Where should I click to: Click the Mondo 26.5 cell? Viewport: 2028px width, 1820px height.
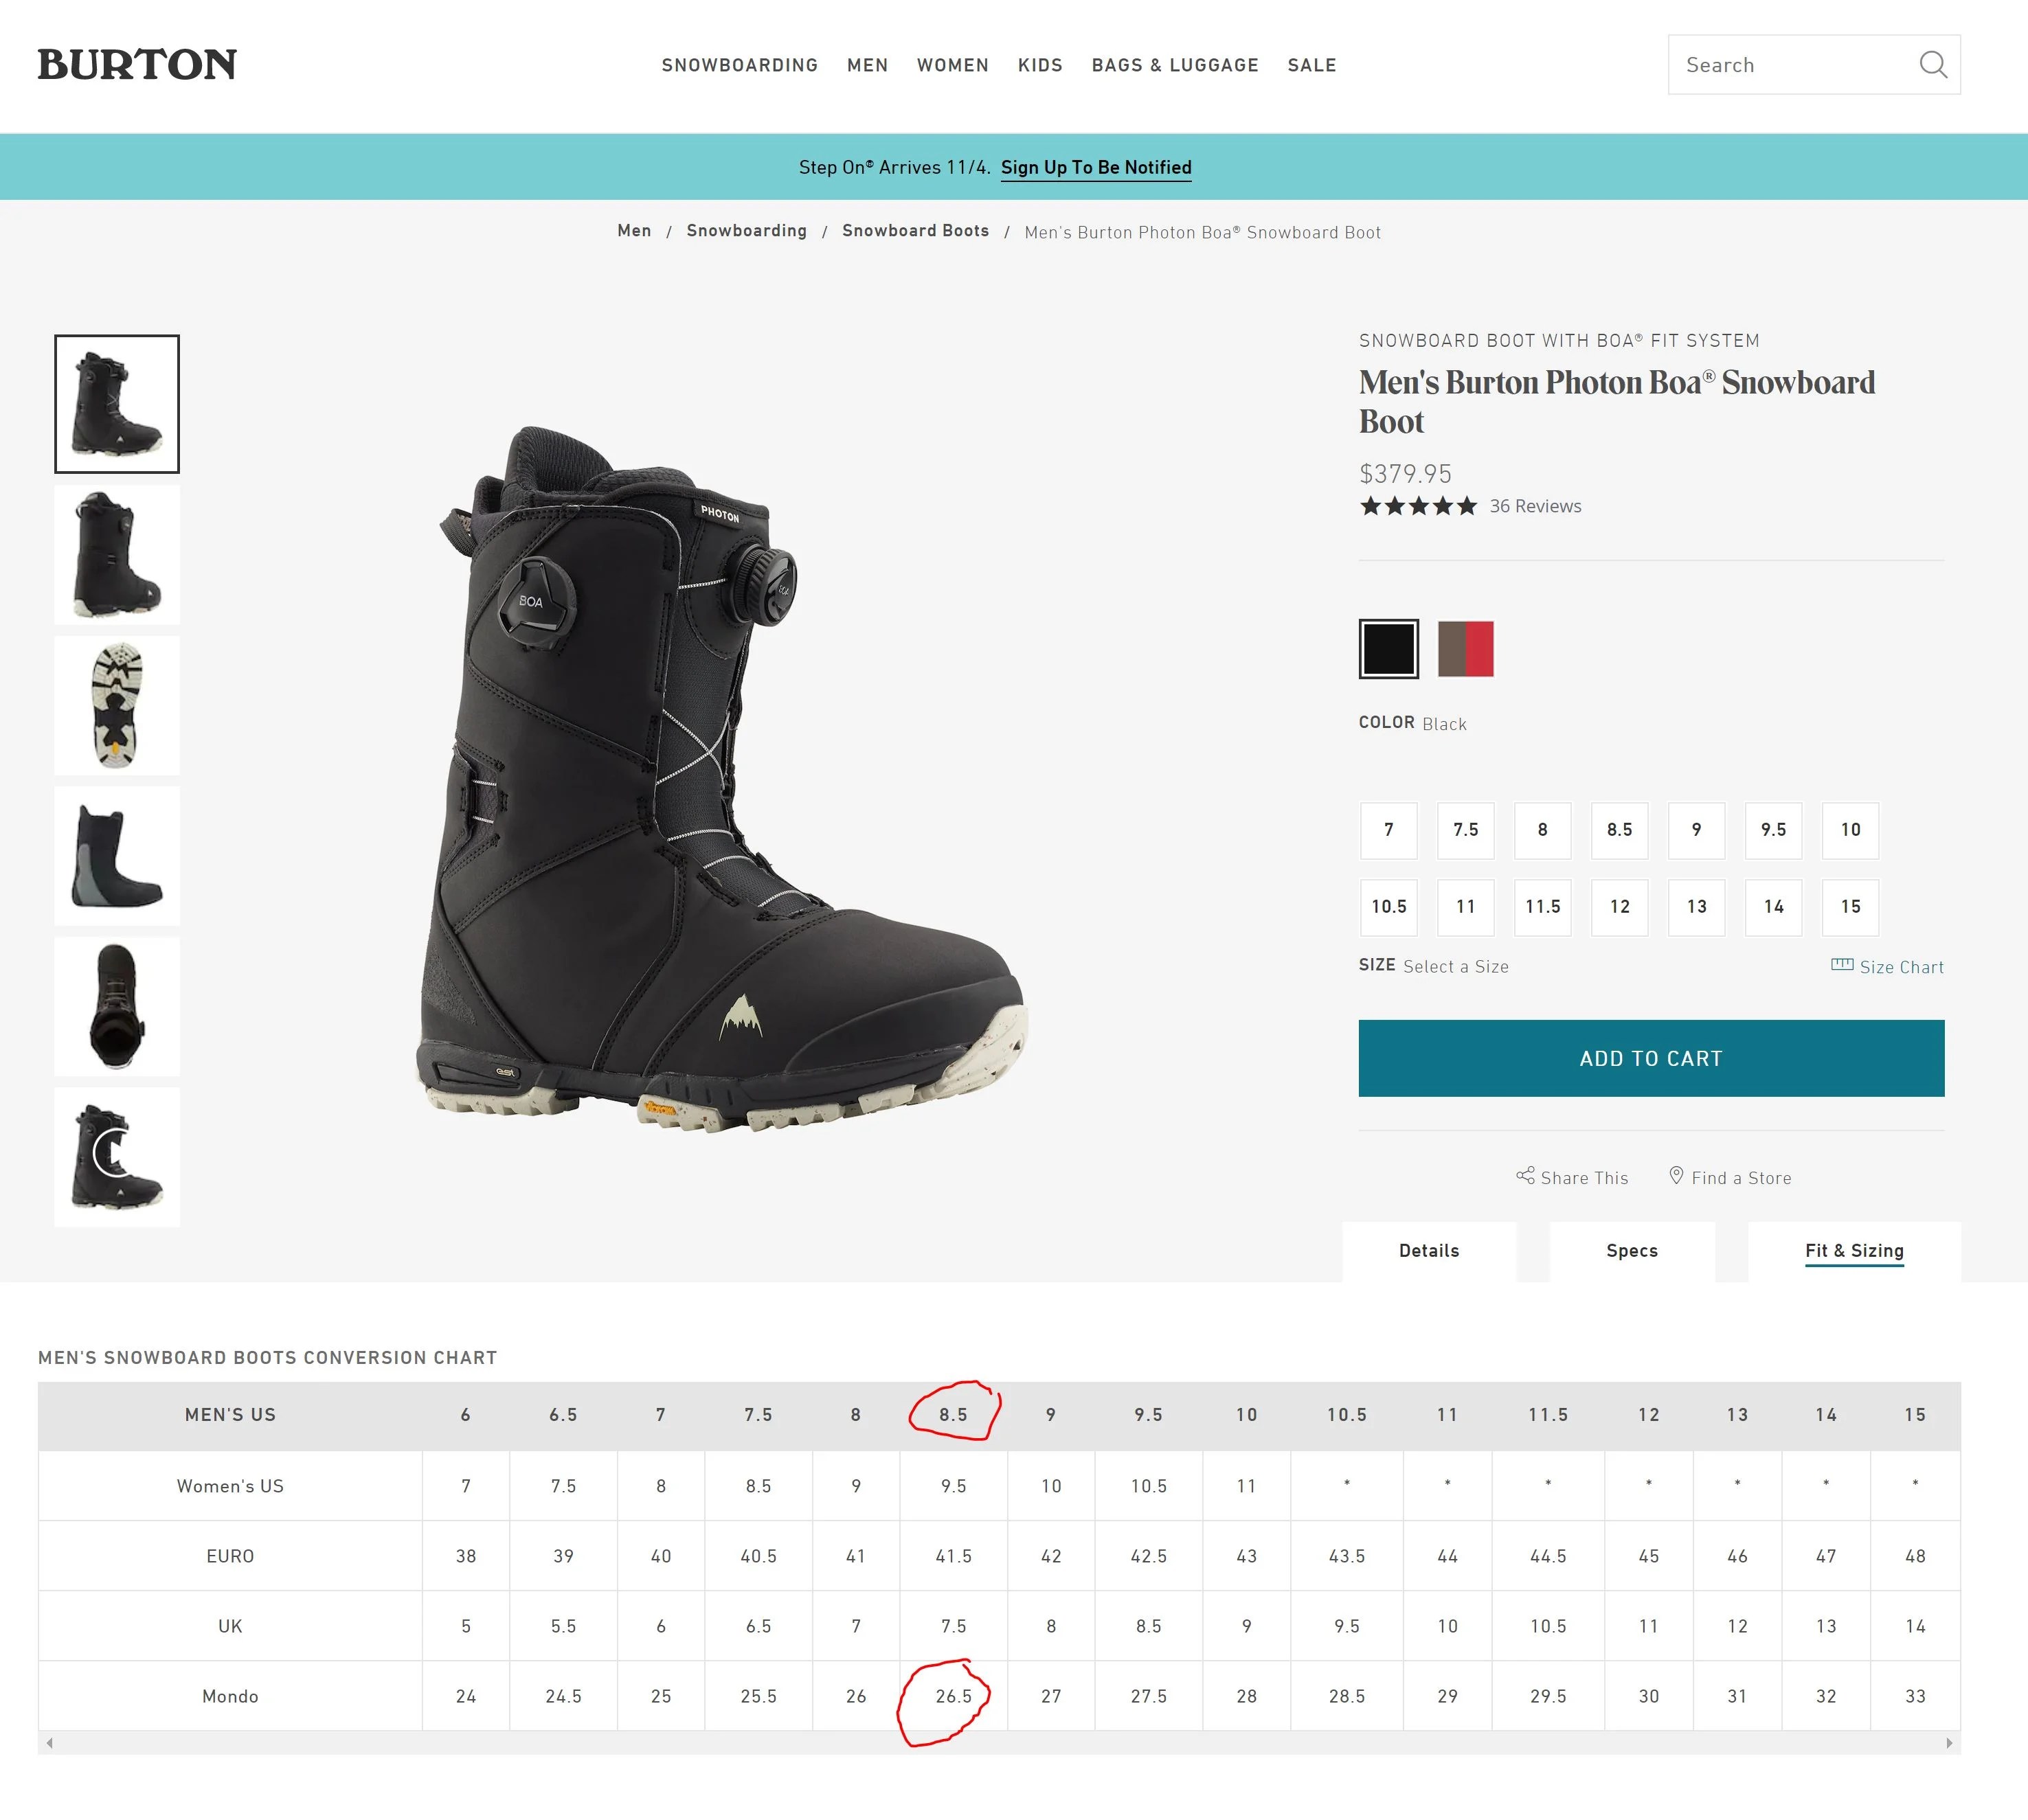954,1696
